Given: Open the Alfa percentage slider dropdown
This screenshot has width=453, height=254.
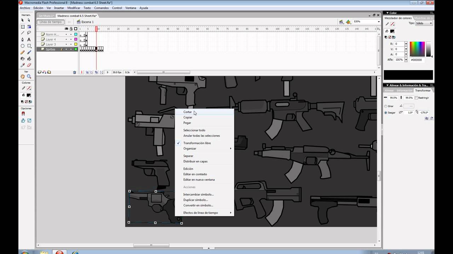Looking at the screenshot, I should click(406, 60).
